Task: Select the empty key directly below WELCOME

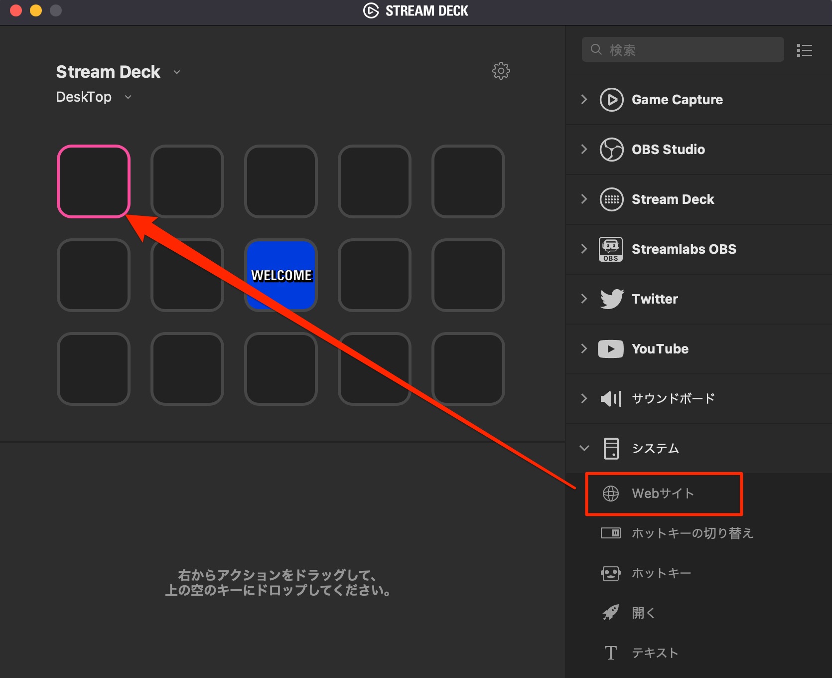Action: [x=281, y=369]
